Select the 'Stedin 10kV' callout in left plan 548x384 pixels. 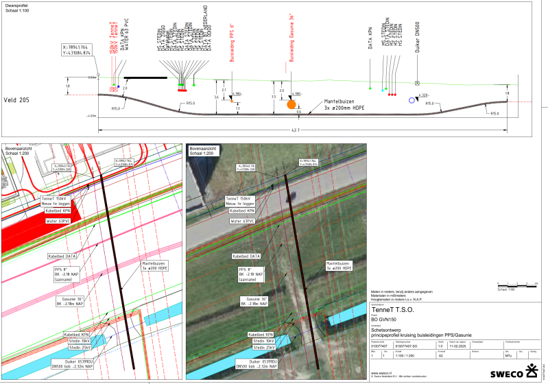click(80, 341)
